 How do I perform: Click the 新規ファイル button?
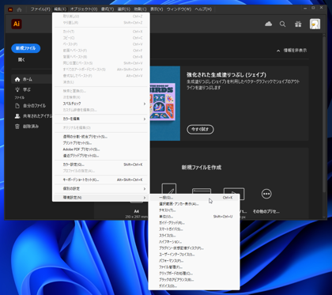(25, 48)
